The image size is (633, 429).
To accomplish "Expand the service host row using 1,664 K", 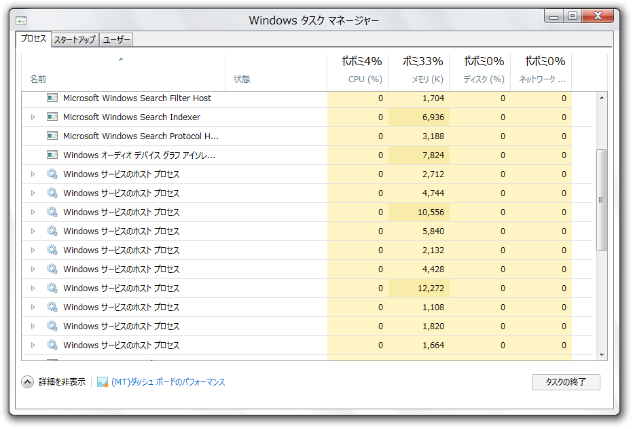I will [33, 345].
